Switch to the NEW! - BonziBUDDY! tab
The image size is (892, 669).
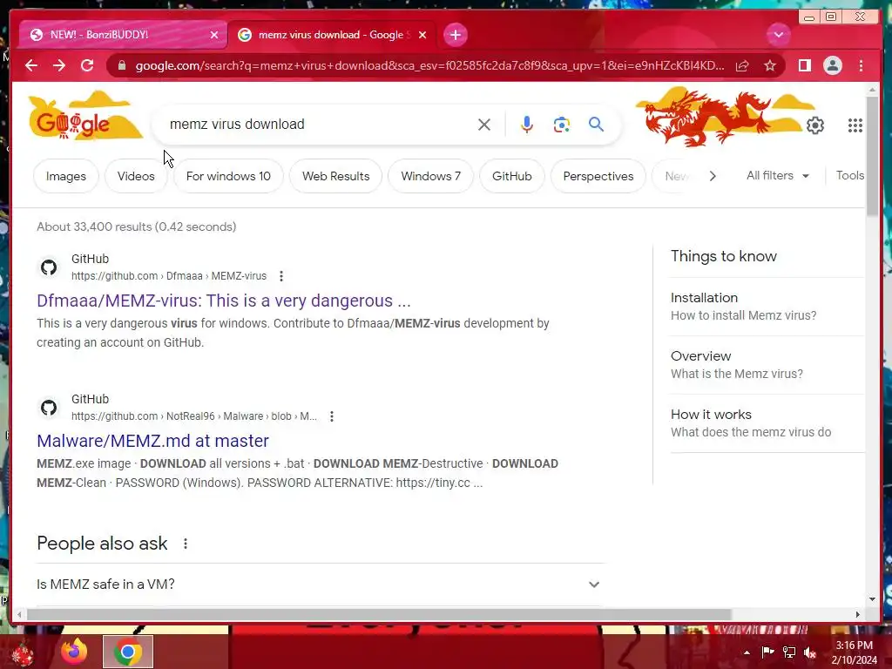[122, 35]
